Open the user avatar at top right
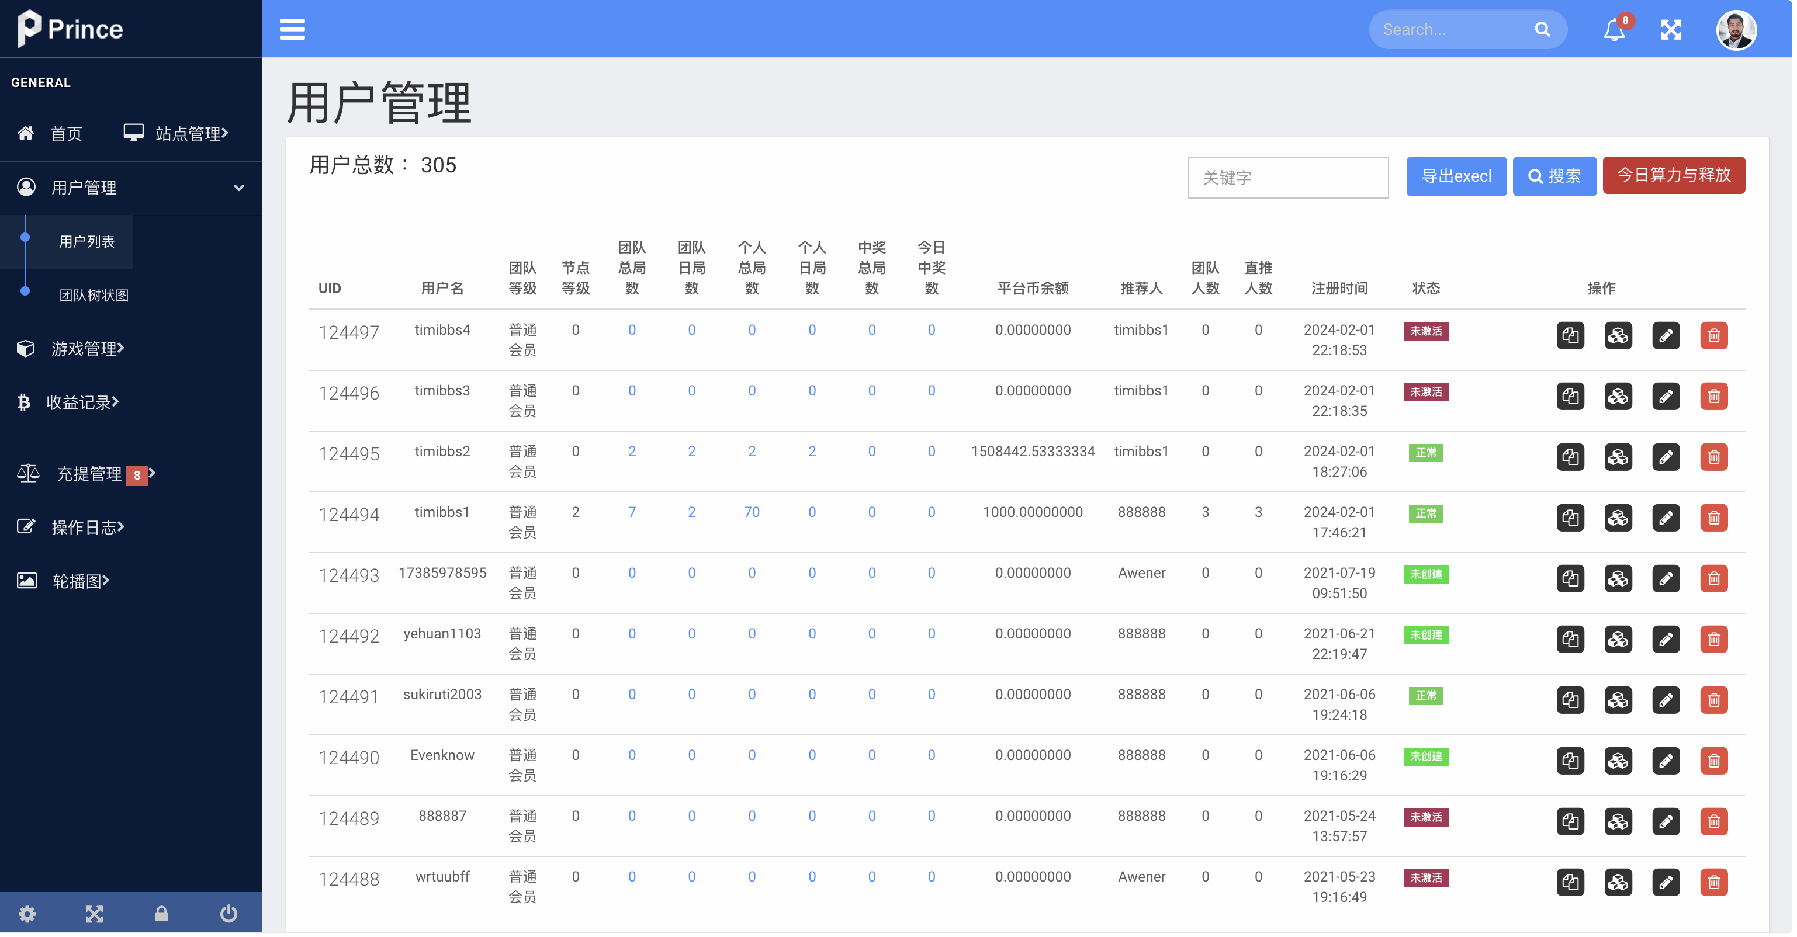The height and width of the screenshot is (937, 1797). pos(1737,29)
